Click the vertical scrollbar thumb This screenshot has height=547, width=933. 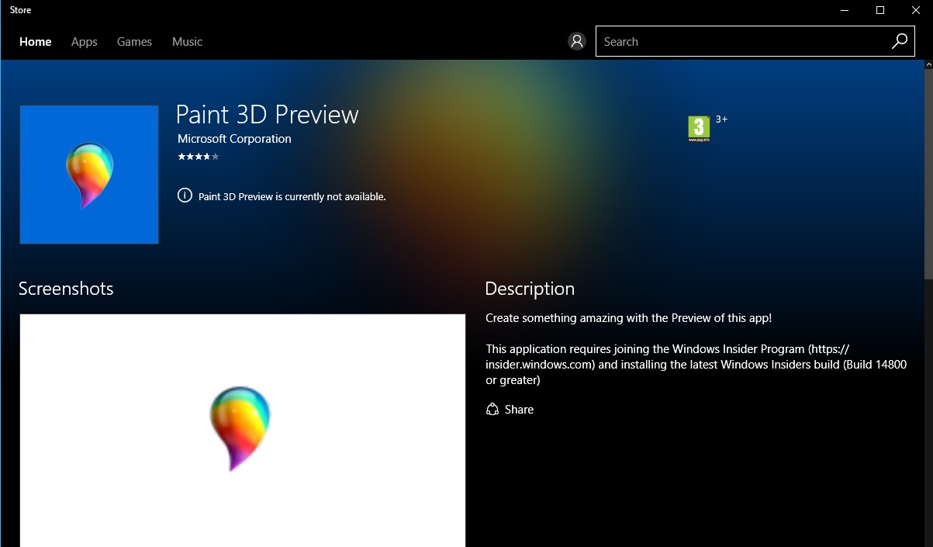[x=928, y=176]
